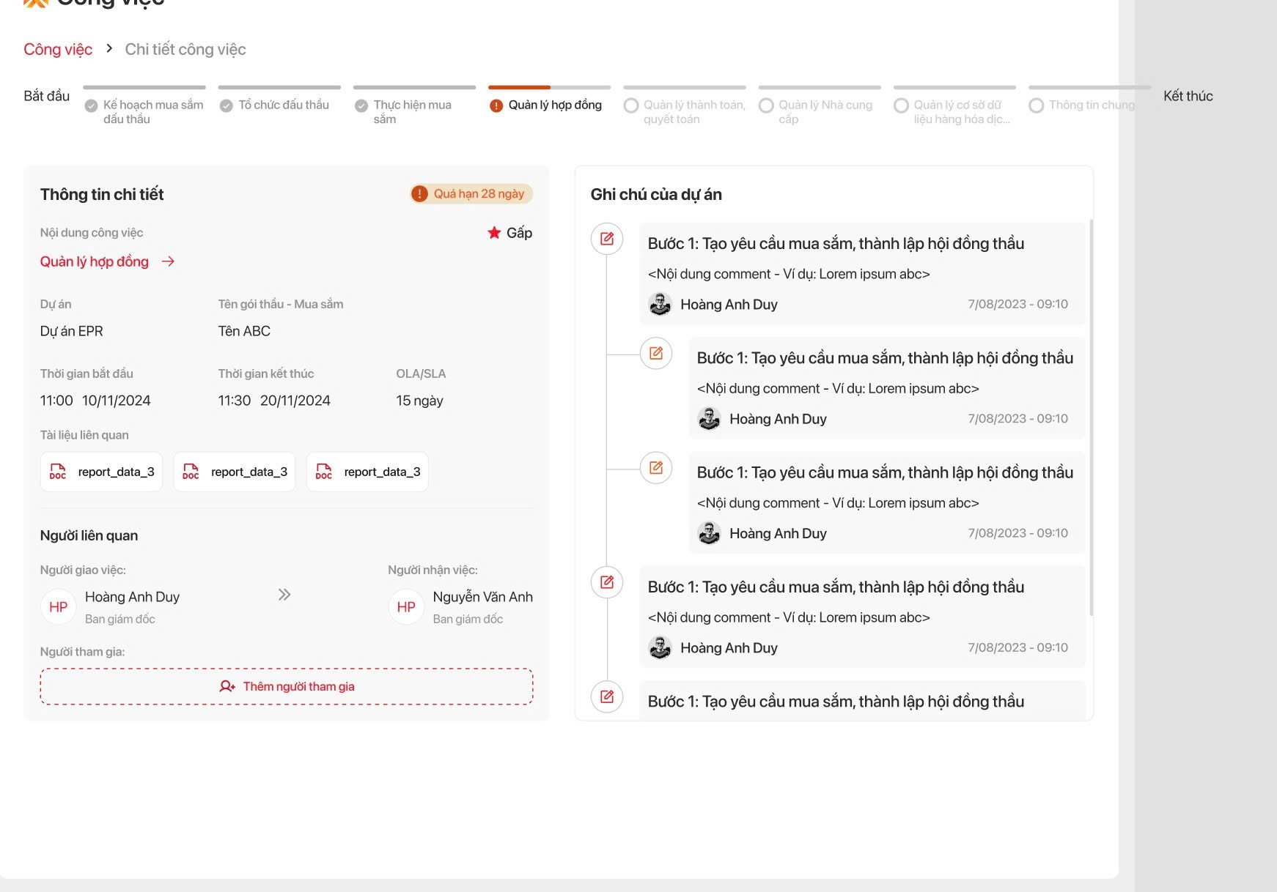Open first report_data_3 document attachment

coord(102,472)
